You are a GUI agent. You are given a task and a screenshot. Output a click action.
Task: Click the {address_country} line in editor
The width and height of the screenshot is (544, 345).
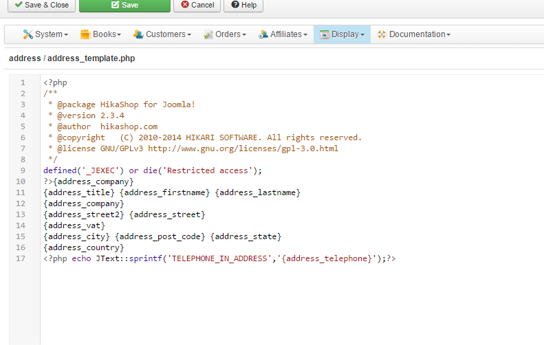click(x=83, y=247)
